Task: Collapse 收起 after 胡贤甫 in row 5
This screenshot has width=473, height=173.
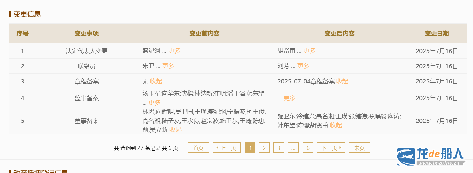Action: [336, 125]
